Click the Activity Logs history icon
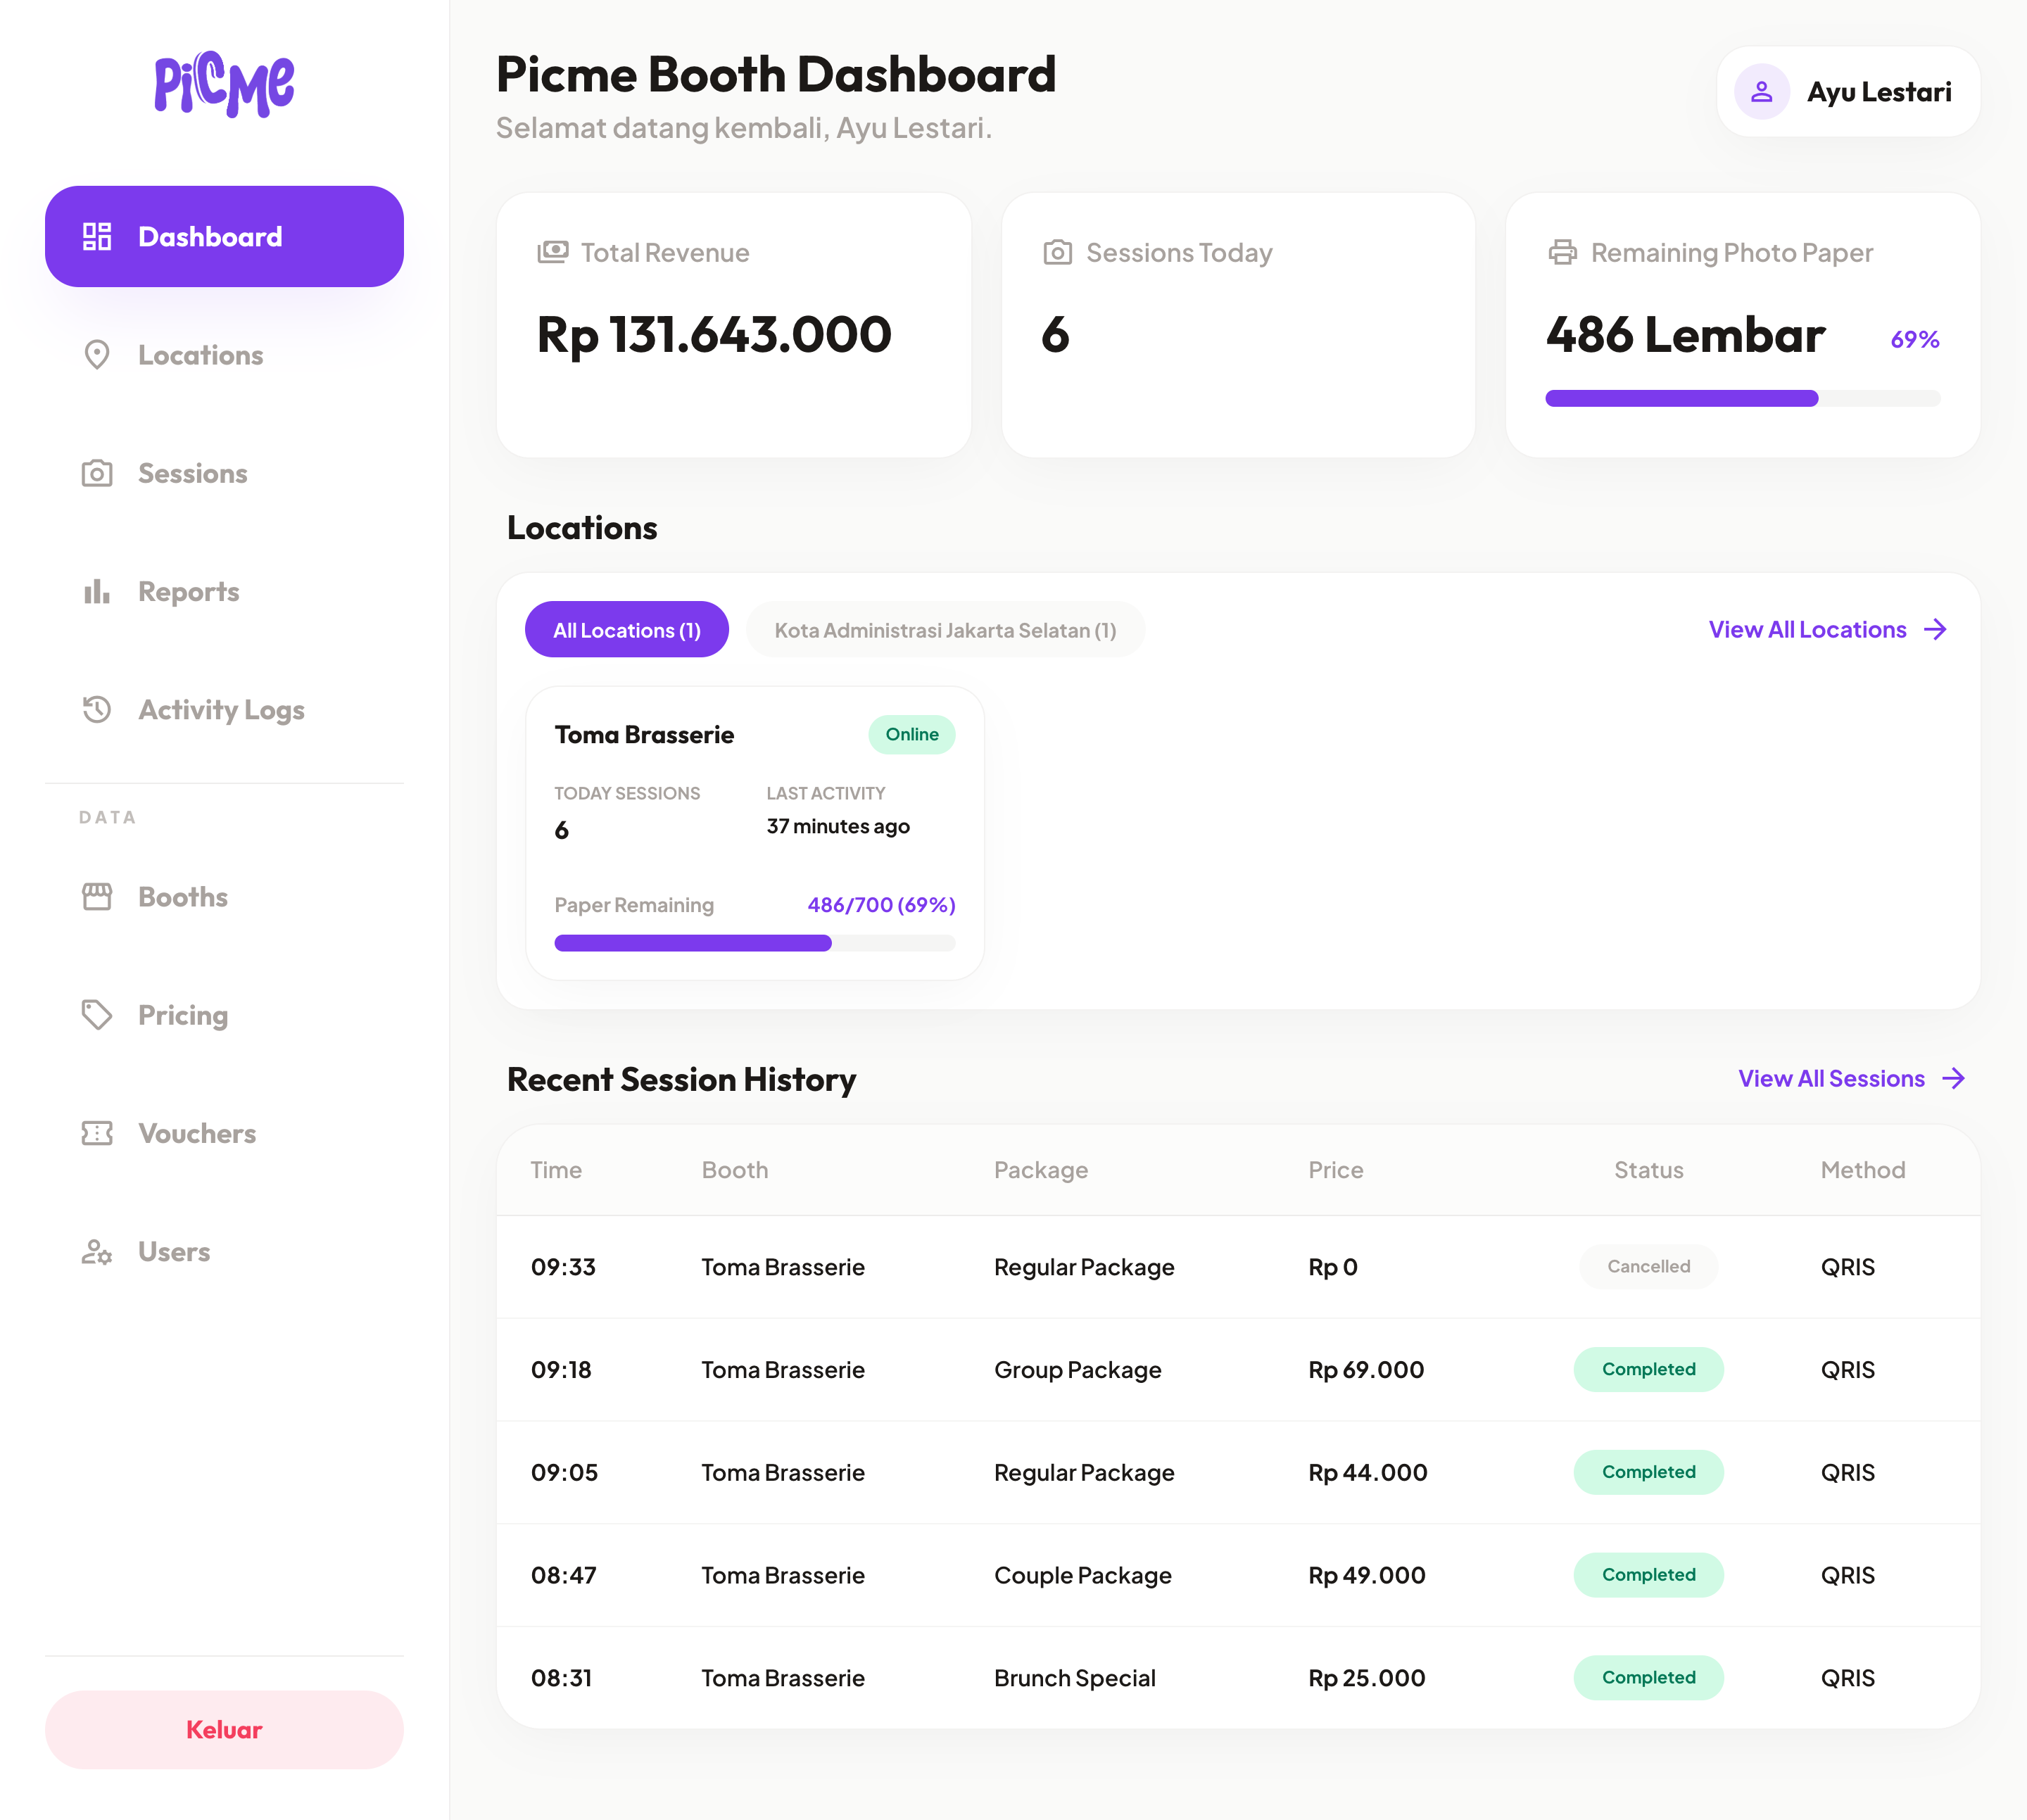The width and height of the screenshot is (2027, 1820). point(97,709)
